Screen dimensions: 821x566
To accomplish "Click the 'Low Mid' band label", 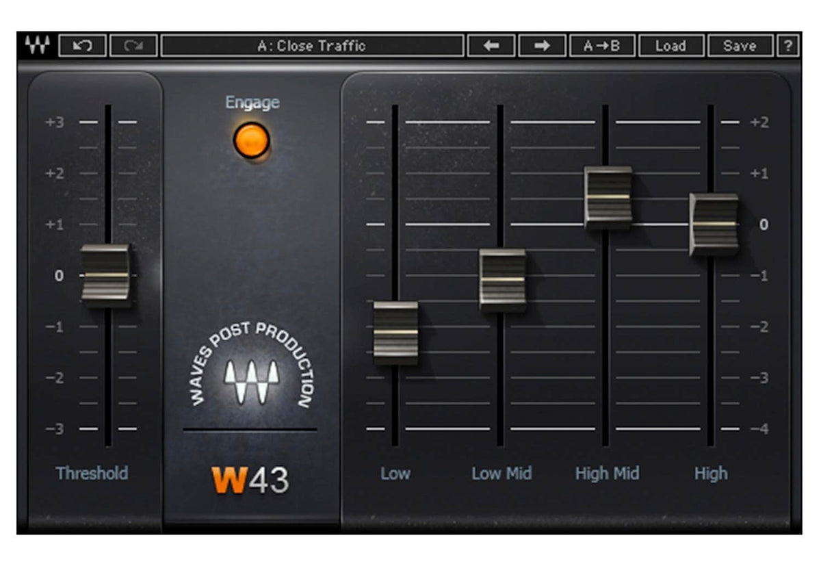I will coord(501,473).
